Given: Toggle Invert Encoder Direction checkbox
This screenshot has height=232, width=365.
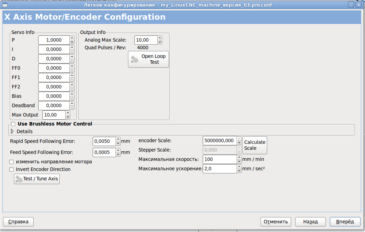Looking at the screenshot, I should point(11,169).
